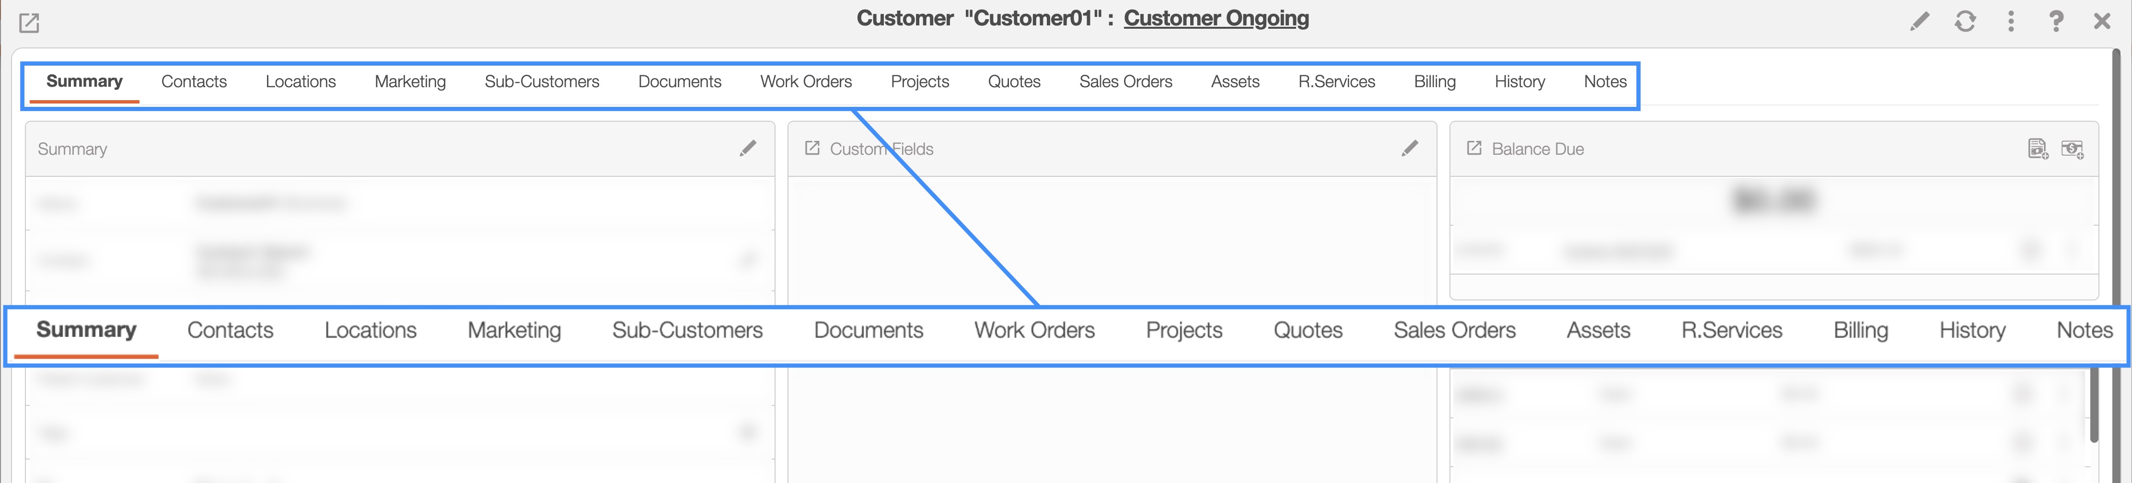
Task: Edit the Summary panel with its pencil
Action: tap(747, 149)
